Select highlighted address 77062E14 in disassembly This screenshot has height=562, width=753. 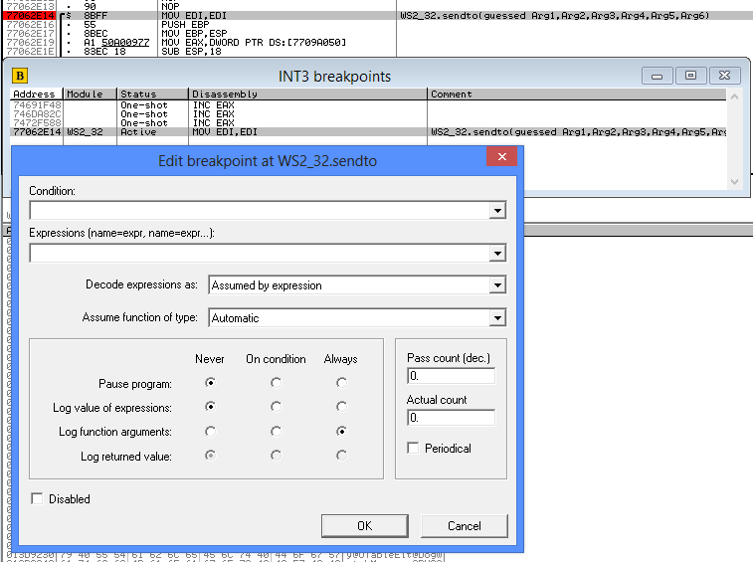tap(30, 16)
